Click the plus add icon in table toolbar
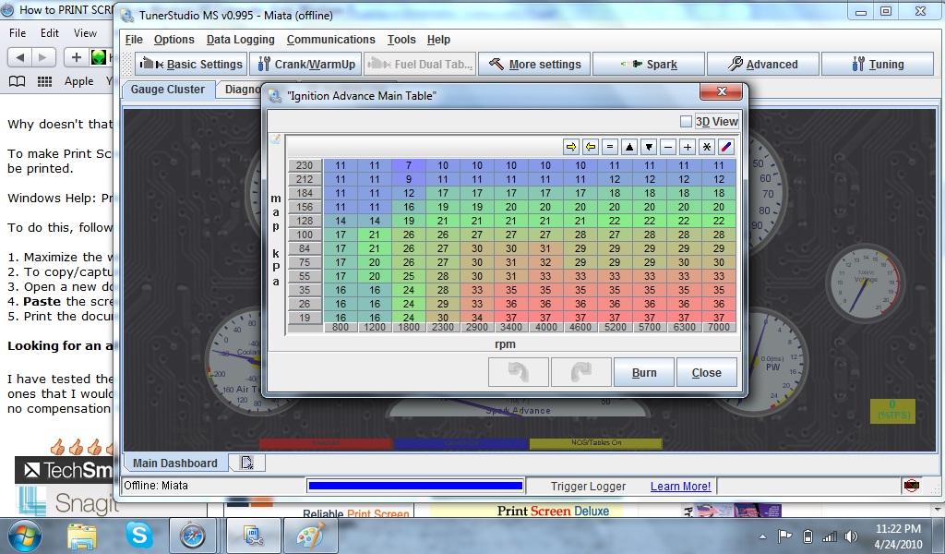 coord(688,147)
